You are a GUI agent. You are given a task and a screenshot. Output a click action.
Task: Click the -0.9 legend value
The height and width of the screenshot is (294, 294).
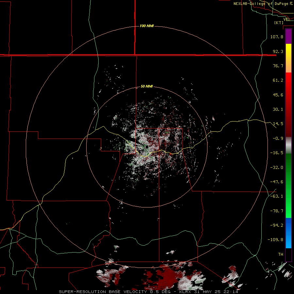(278, 139)
